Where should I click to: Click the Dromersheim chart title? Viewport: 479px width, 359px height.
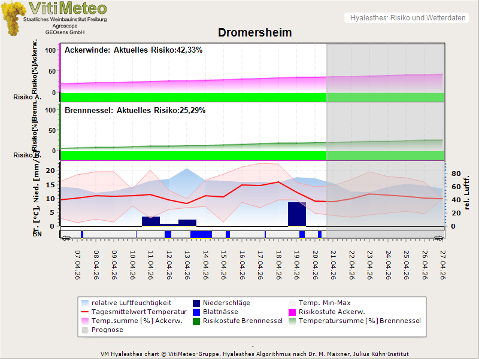[254, 33]
